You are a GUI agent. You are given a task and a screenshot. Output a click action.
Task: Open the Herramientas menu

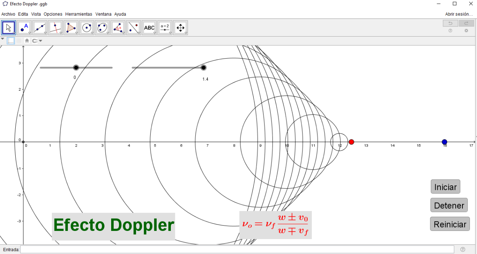pos(79,14)
